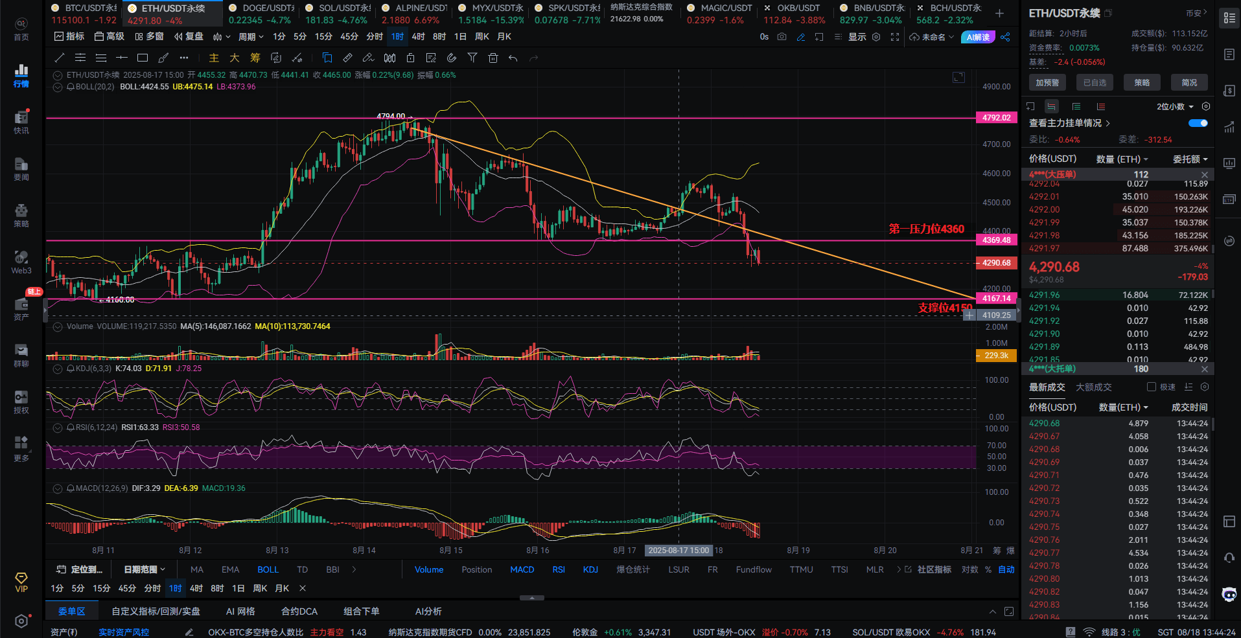The width and height of the screenshot is (1241, 638).
Task: Check the 极速 checkbox
Action: 1152,387
